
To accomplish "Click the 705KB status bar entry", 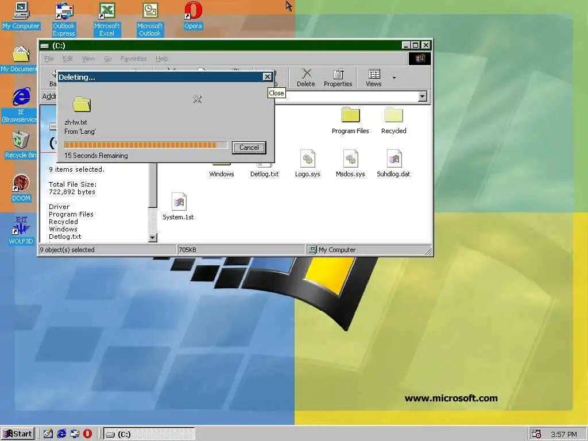I will [188, 250].
